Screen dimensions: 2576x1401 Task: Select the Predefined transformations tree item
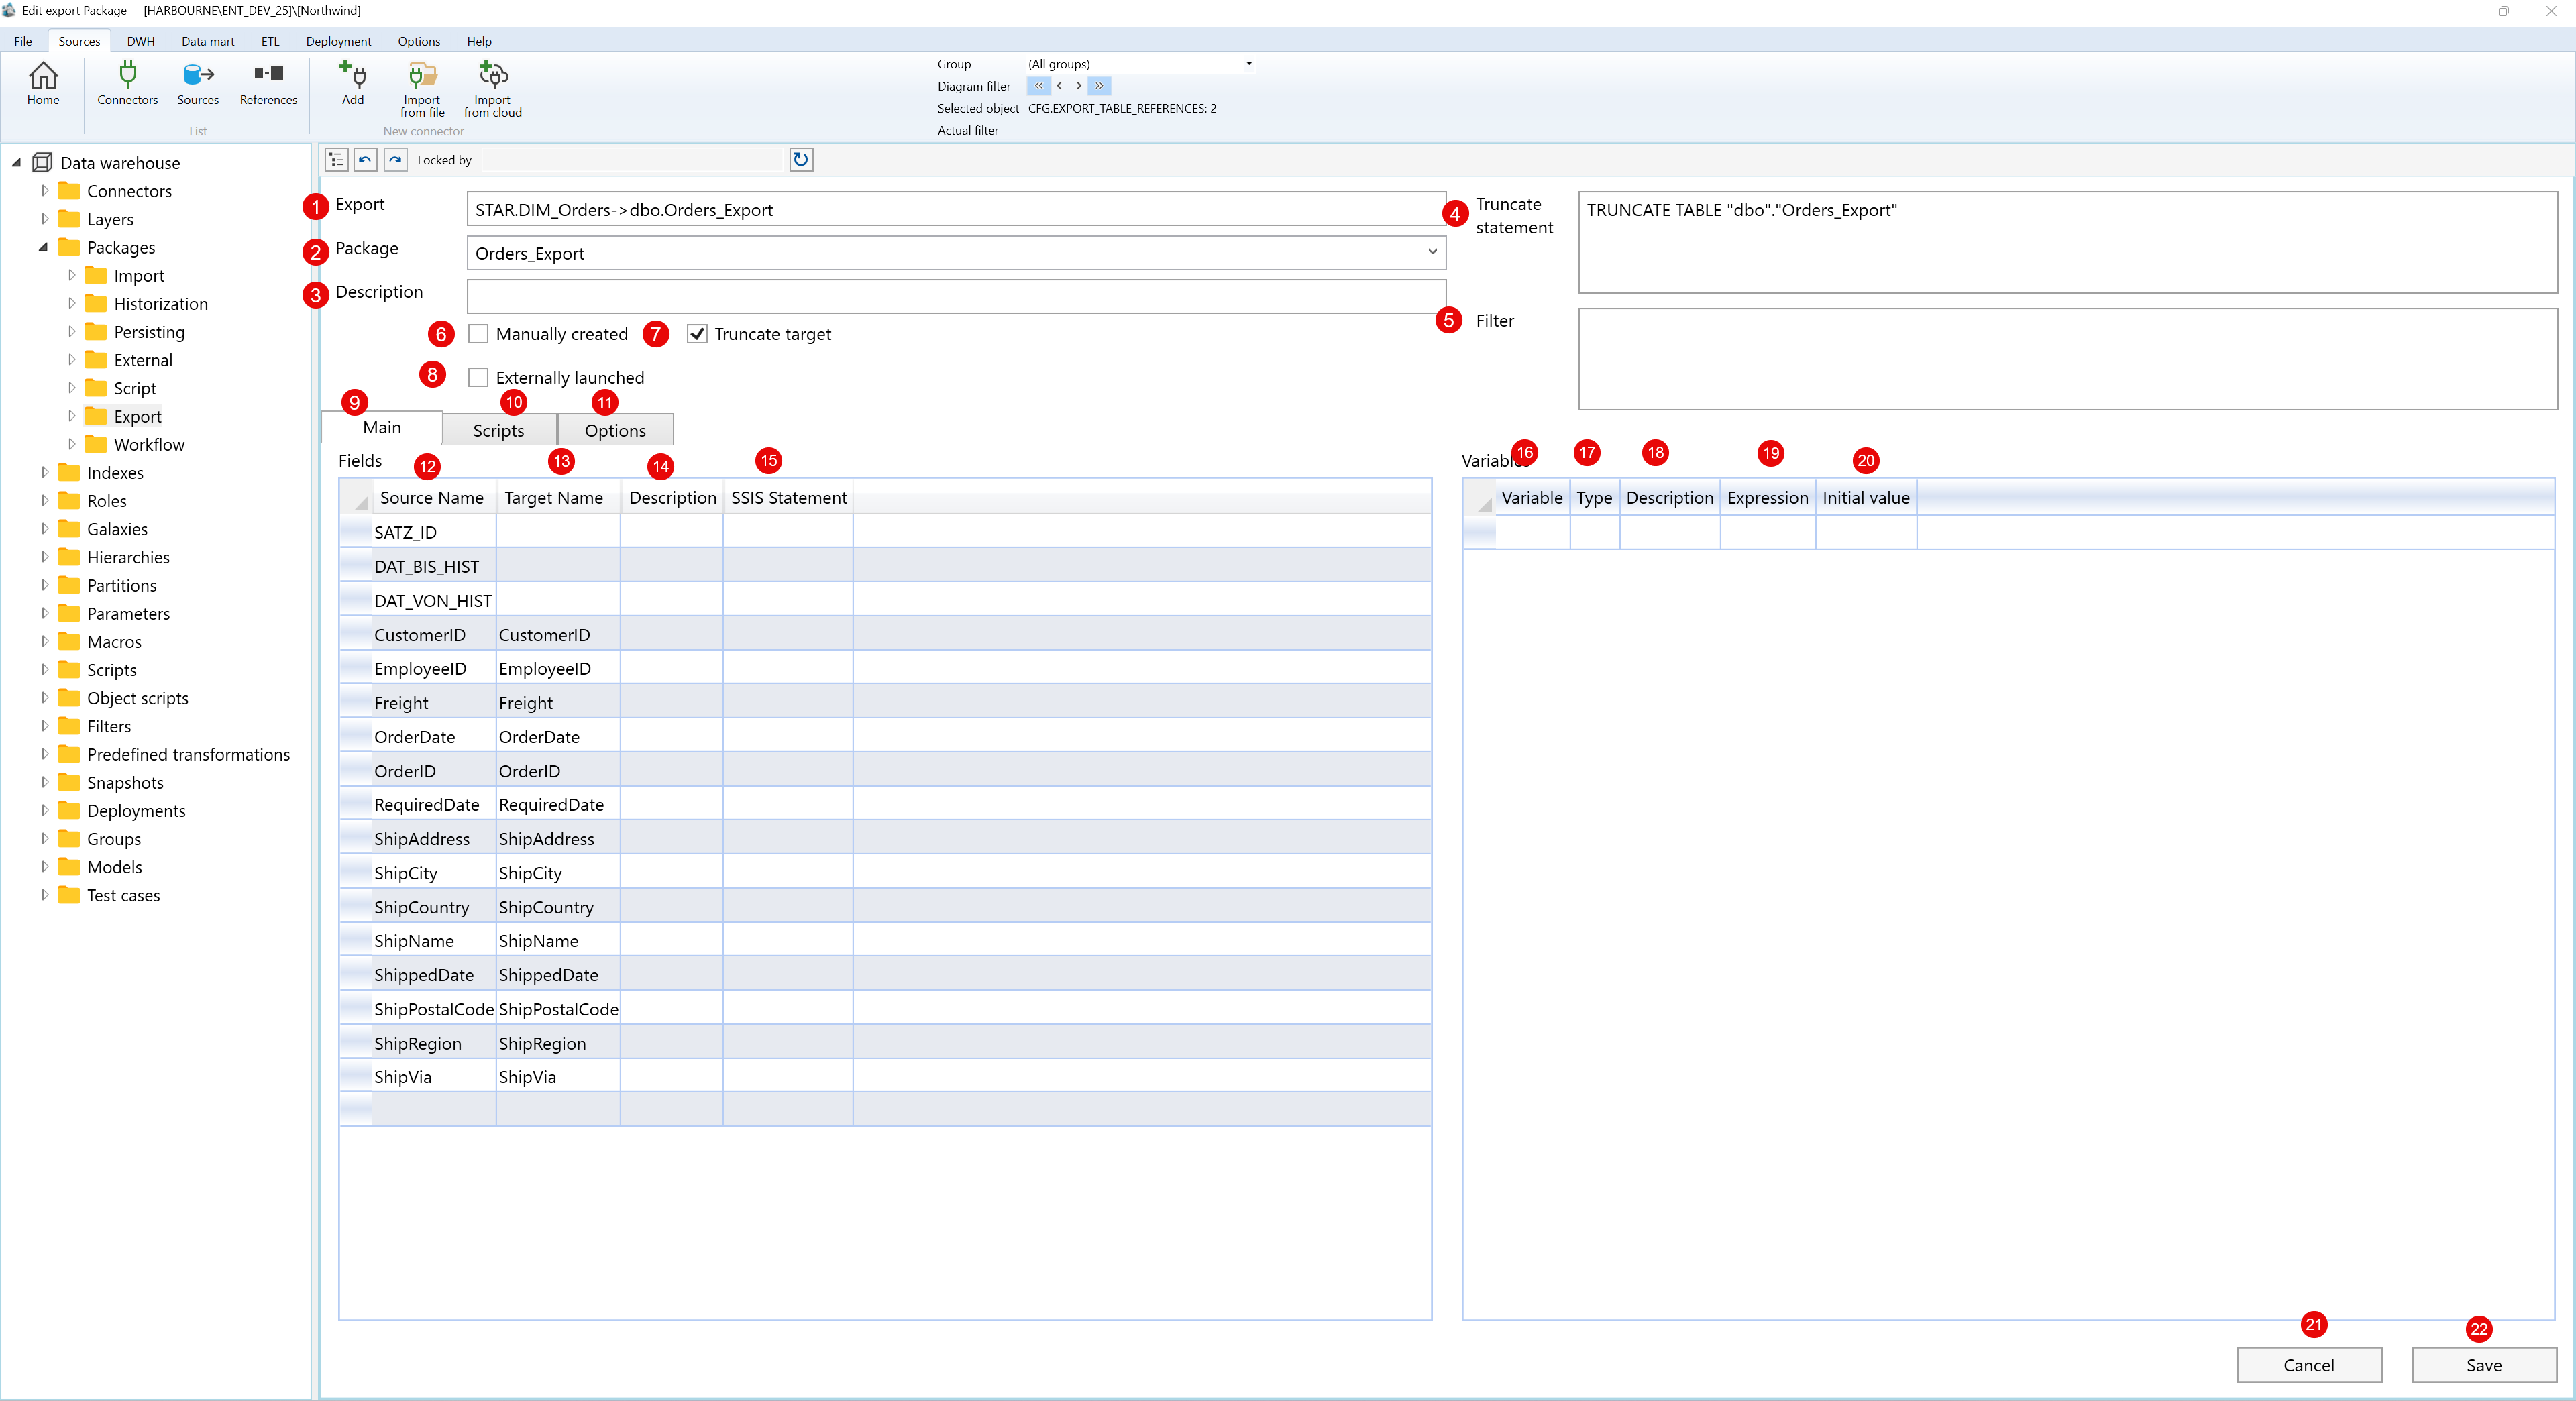(188, 755)
